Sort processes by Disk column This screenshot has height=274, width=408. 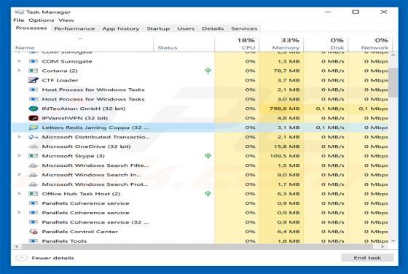[326, 44]
